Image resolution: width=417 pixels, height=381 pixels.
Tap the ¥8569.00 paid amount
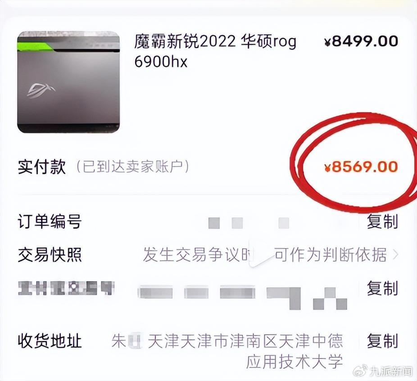pyautogui.click(x=361, y=167)
